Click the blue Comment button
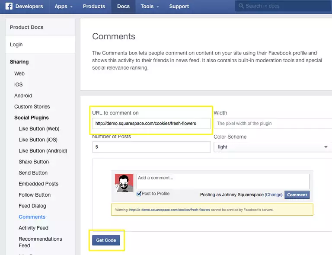 pyautogui.click(x=297, y=194)
